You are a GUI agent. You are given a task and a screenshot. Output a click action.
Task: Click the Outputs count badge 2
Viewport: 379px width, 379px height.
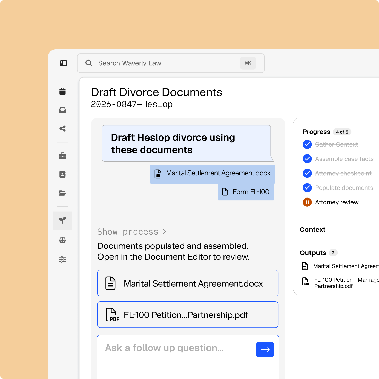[x=333, y=253]
